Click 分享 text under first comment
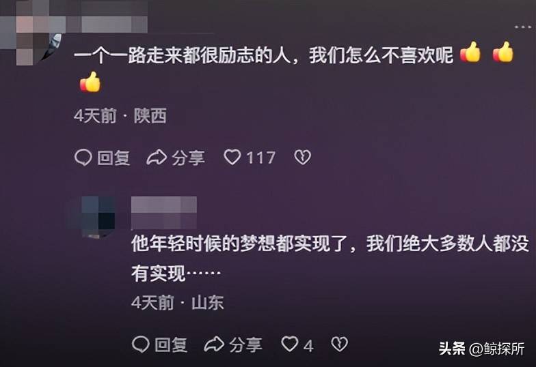 pyautogui.click(x=188, y=158)
